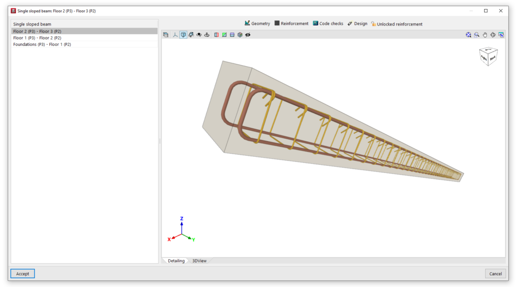Click the zoom extents icon
Screen dimensions: 522x287
tap(468, 35)
